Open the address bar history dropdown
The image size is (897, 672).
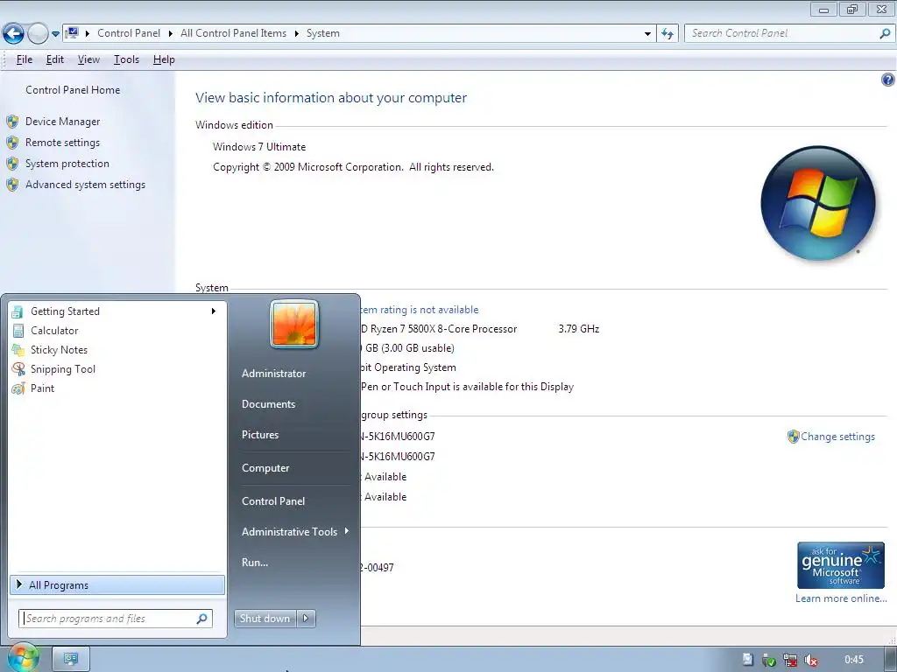(x=647, y=34)
